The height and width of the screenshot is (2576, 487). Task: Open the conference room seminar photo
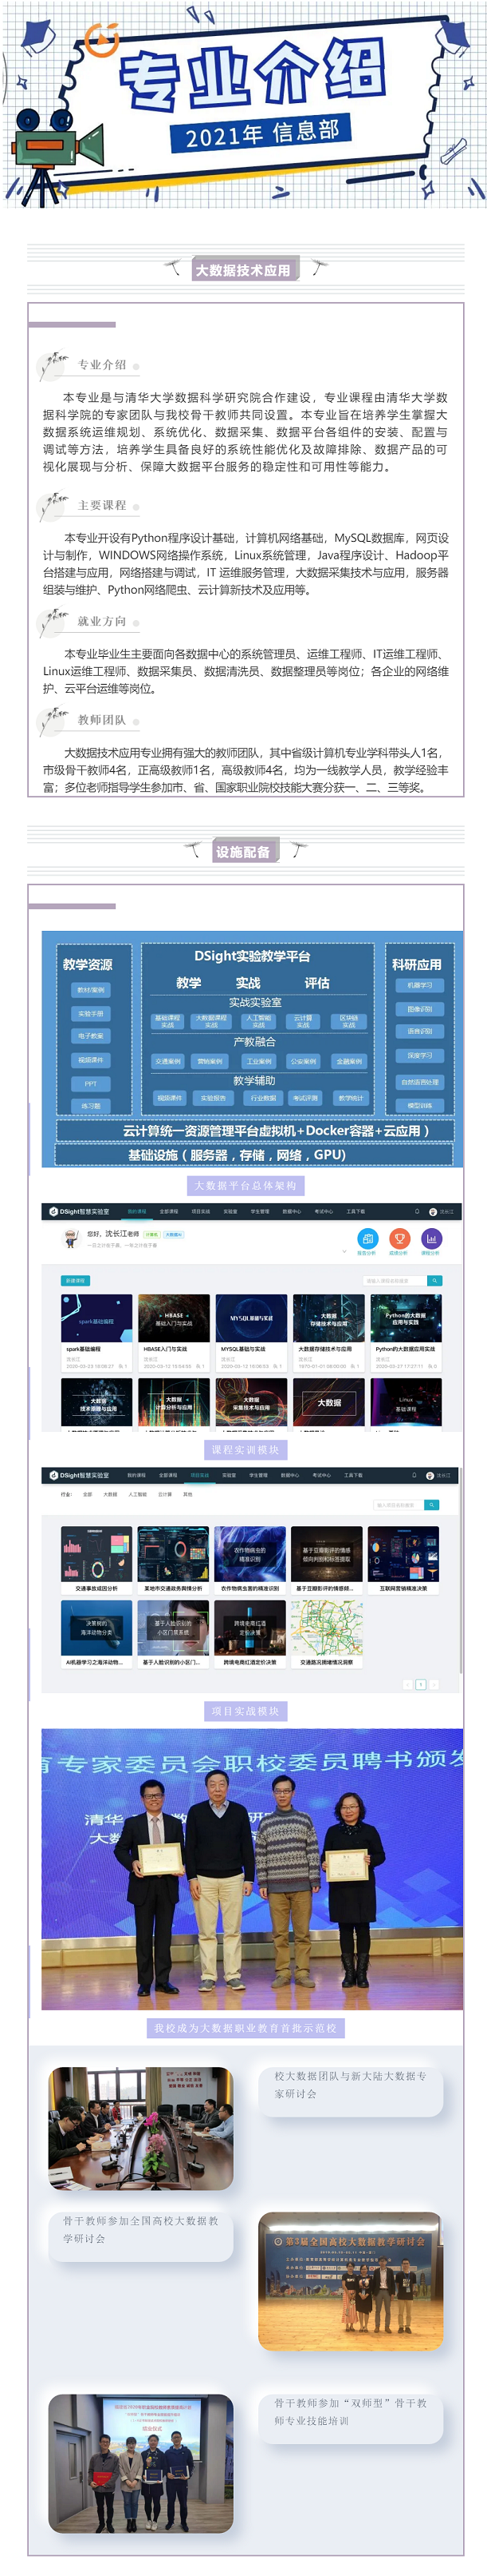141,2127
